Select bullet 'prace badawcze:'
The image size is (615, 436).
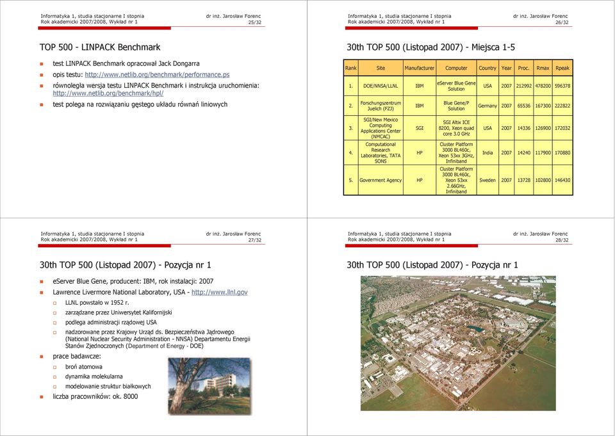[x=77, y=357]
